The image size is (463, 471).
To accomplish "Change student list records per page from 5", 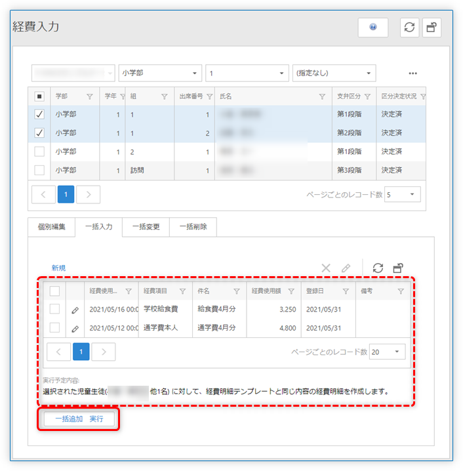I will click(403, 195).
